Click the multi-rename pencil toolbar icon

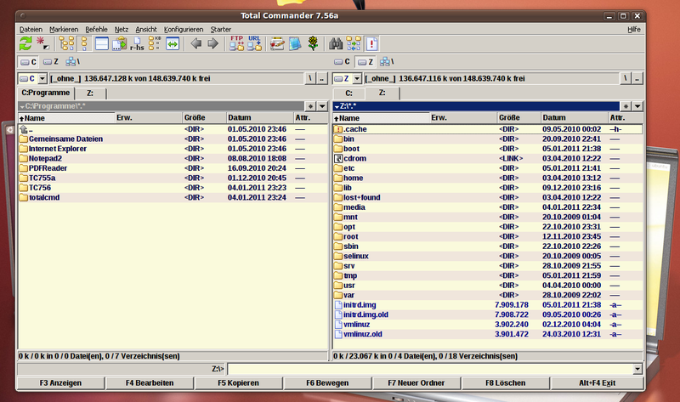point(277,43)
